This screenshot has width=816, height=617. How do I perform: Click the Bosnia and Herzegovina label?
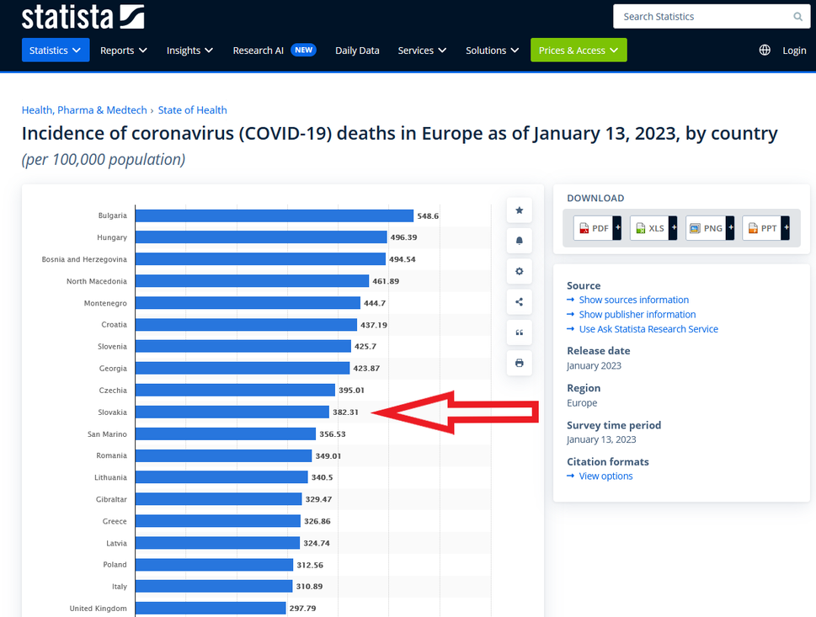pos(84,259)
